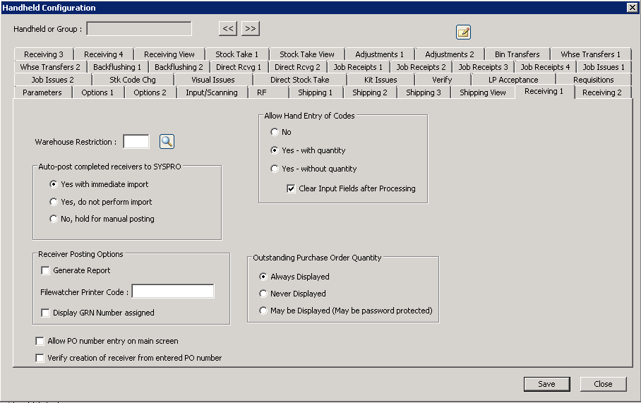
Task: Open the Stock Take 1 tab
Action: [236, 54]
